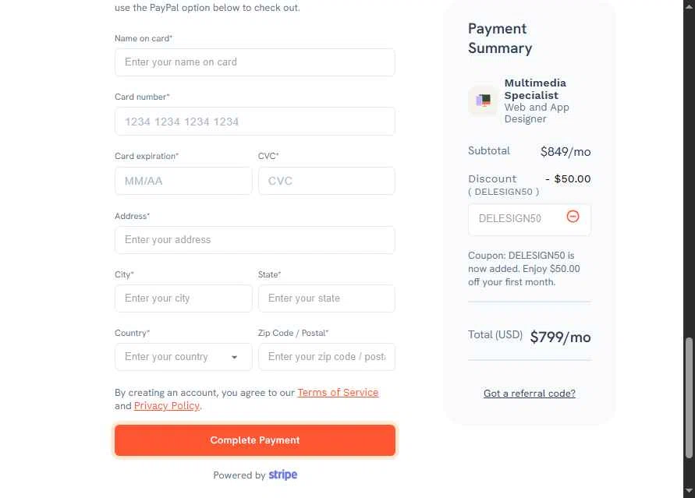Open the Enter your country selector

pos(183,357)
